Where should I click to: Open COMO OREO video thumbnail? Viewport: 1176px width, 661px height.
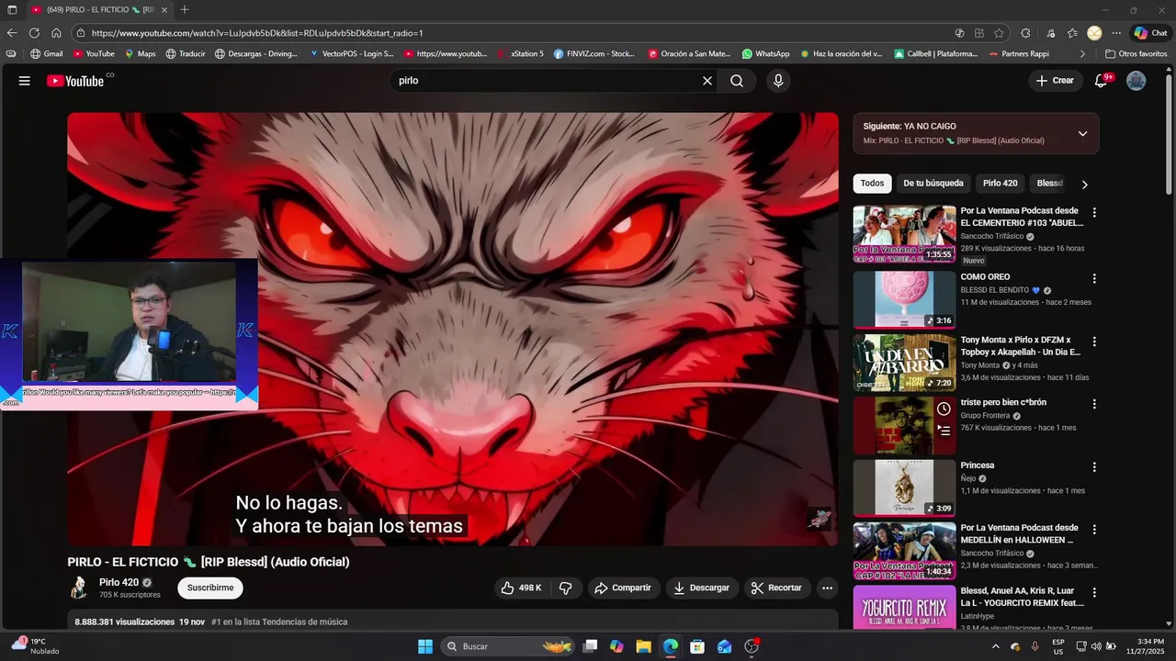pos(904,299)
